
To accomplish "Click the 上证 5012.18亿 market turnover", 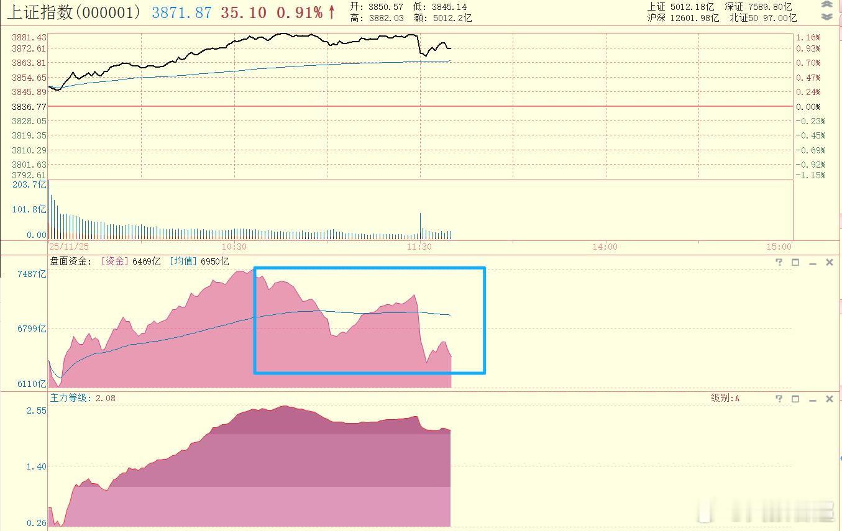I will point(682,6).
